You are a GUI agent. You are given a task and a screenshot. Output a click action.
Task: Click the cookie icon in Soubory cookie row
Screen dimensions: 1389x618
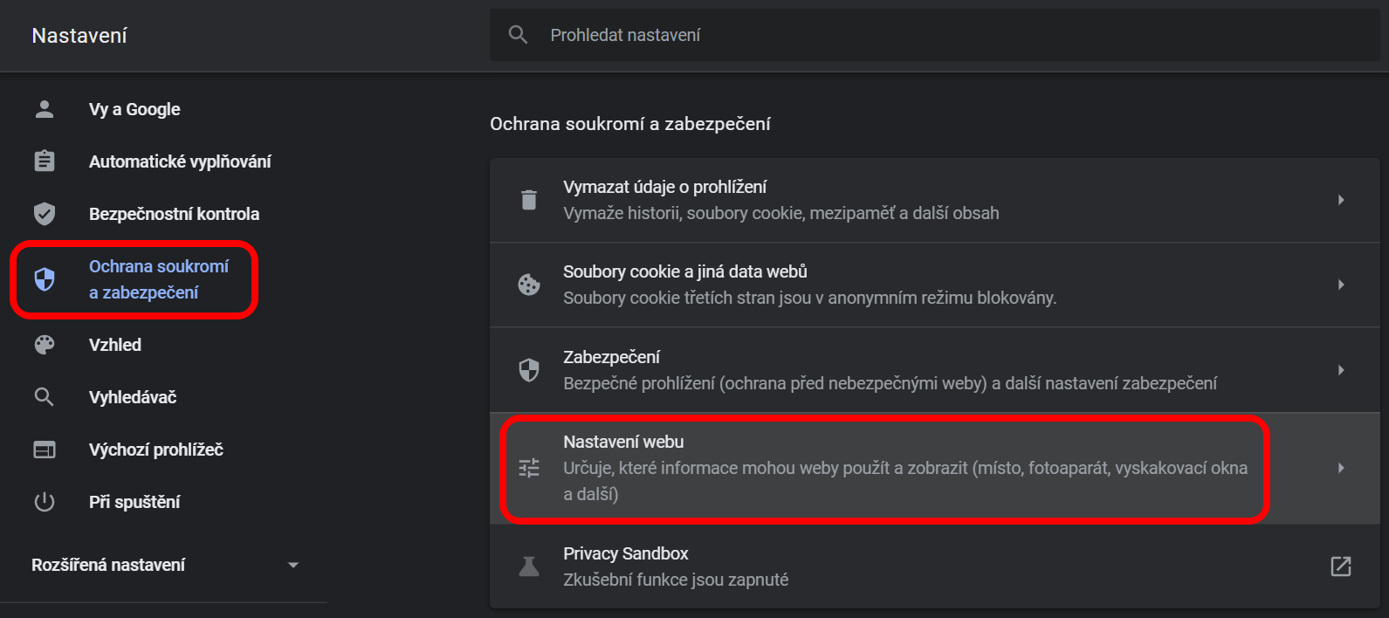(529, 285)
